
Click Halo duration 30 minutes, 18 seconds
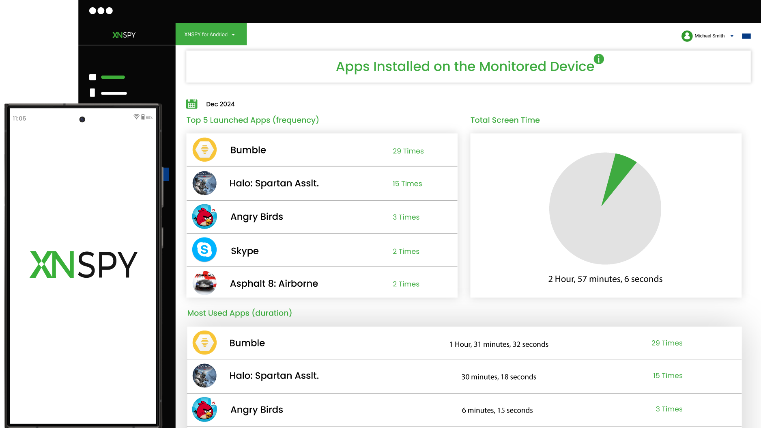pyautogui.click(x=499, y=377)
